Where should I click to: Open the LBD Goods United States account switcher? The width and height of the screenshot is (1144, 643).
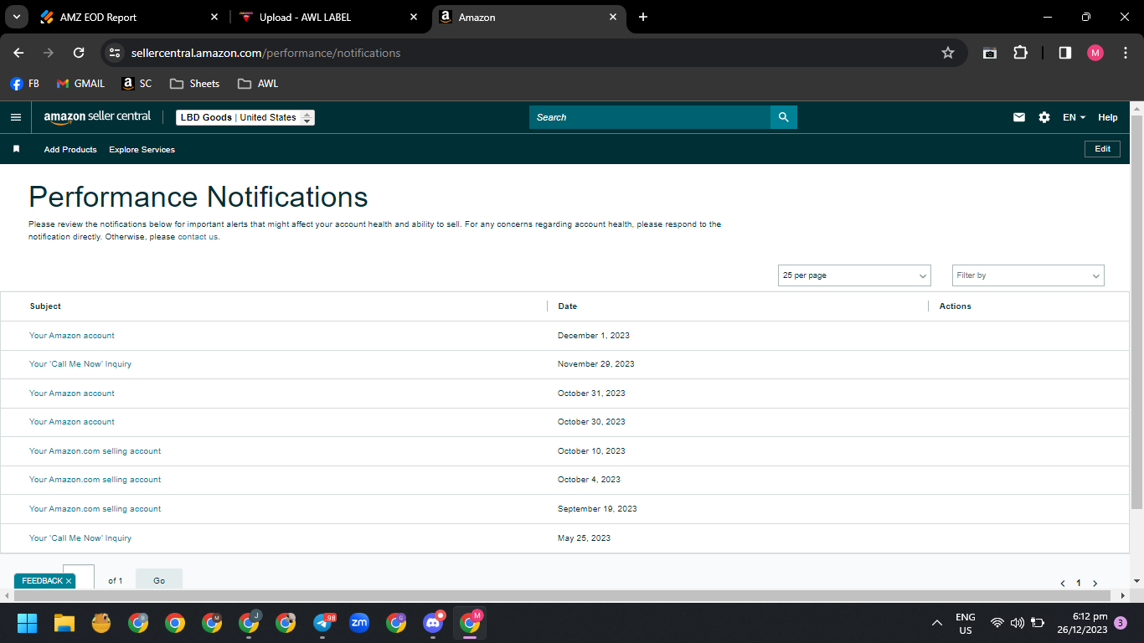click(245, 117)
